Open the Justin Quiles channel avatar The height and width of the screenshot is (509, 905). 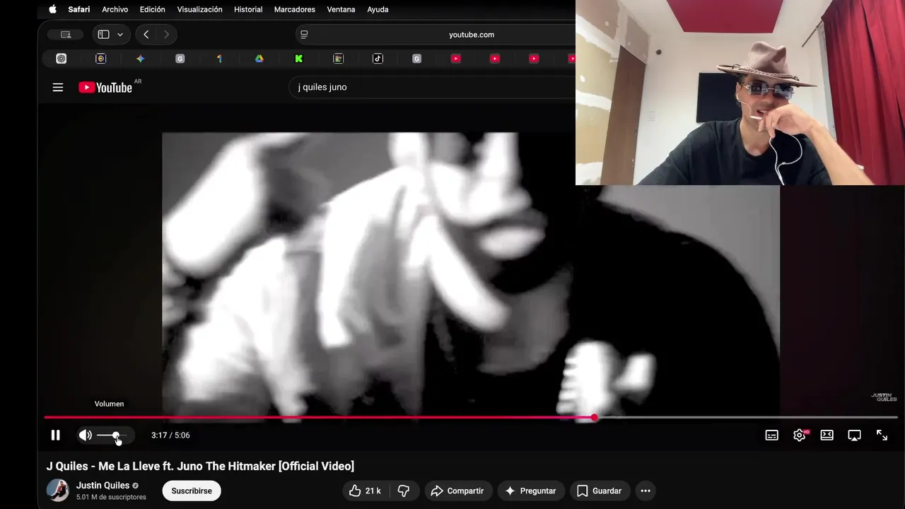point(58,490)
